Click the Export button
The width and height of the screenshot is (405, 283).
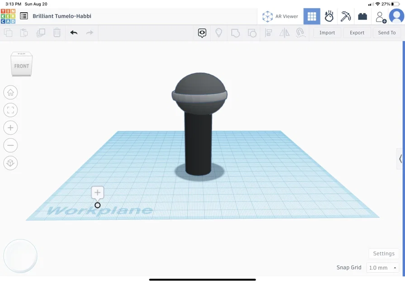click(x=357, y=33)
